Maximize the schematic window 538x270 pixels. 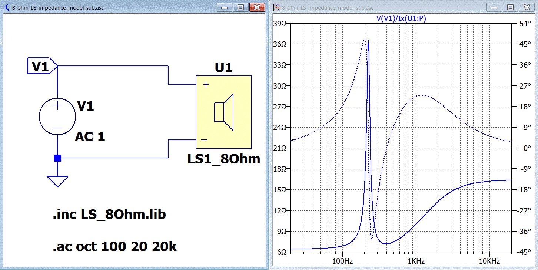tap(241, 7)
